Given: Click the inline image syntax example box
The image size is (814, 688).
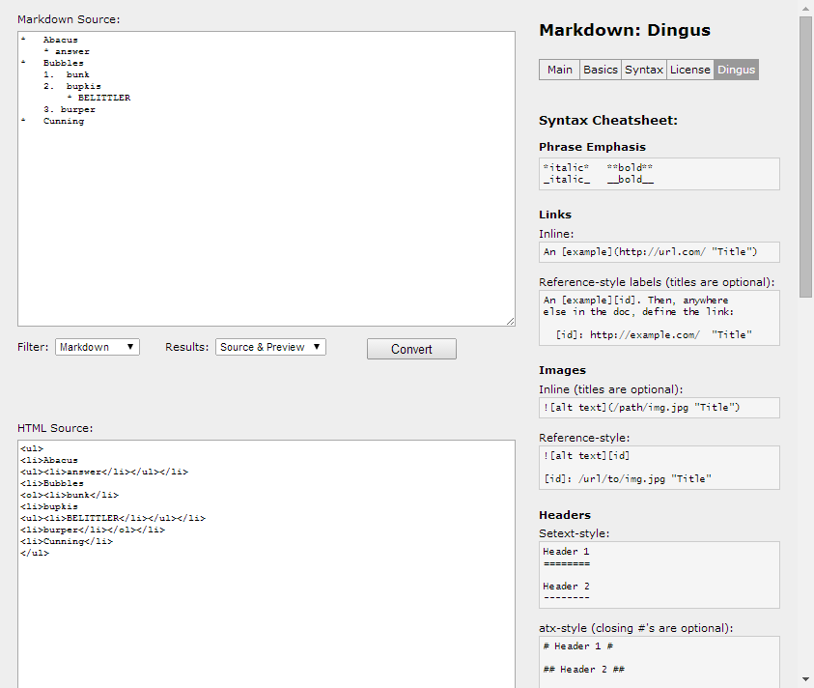Looking at the screenshot, I should click(x=659, y=408).
